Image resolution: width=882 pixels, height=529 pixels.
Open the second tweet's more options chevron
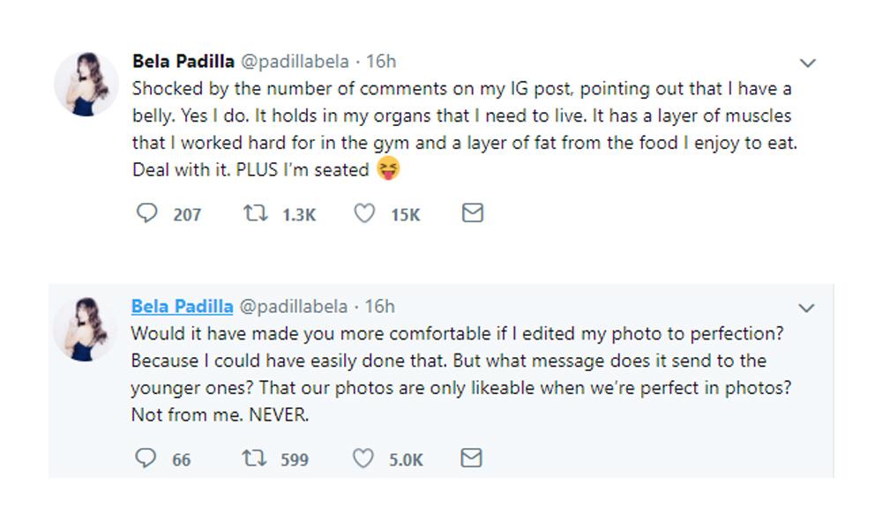coord(807,308)
